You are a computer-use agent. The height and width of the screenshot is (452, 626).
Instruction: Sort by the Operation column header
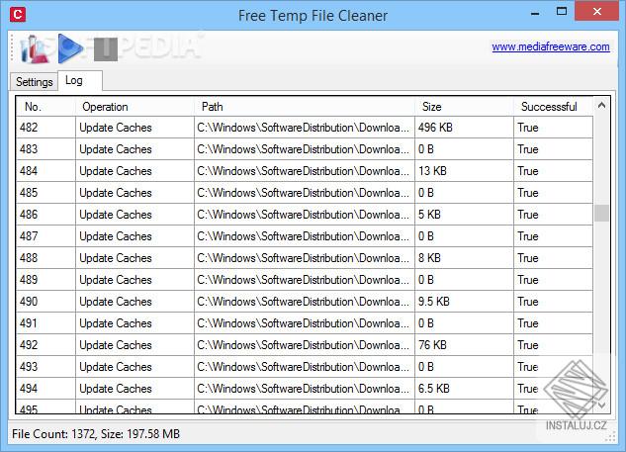pyautogui.click(x=134, y=107)
